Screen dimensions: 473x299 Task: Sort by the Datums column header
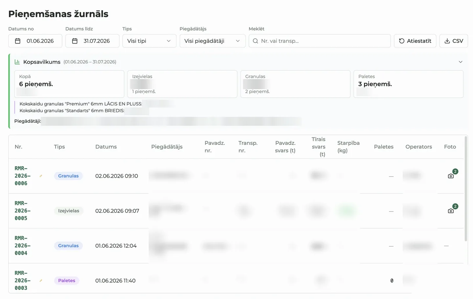pyautogui.click(x=106, y=147)
